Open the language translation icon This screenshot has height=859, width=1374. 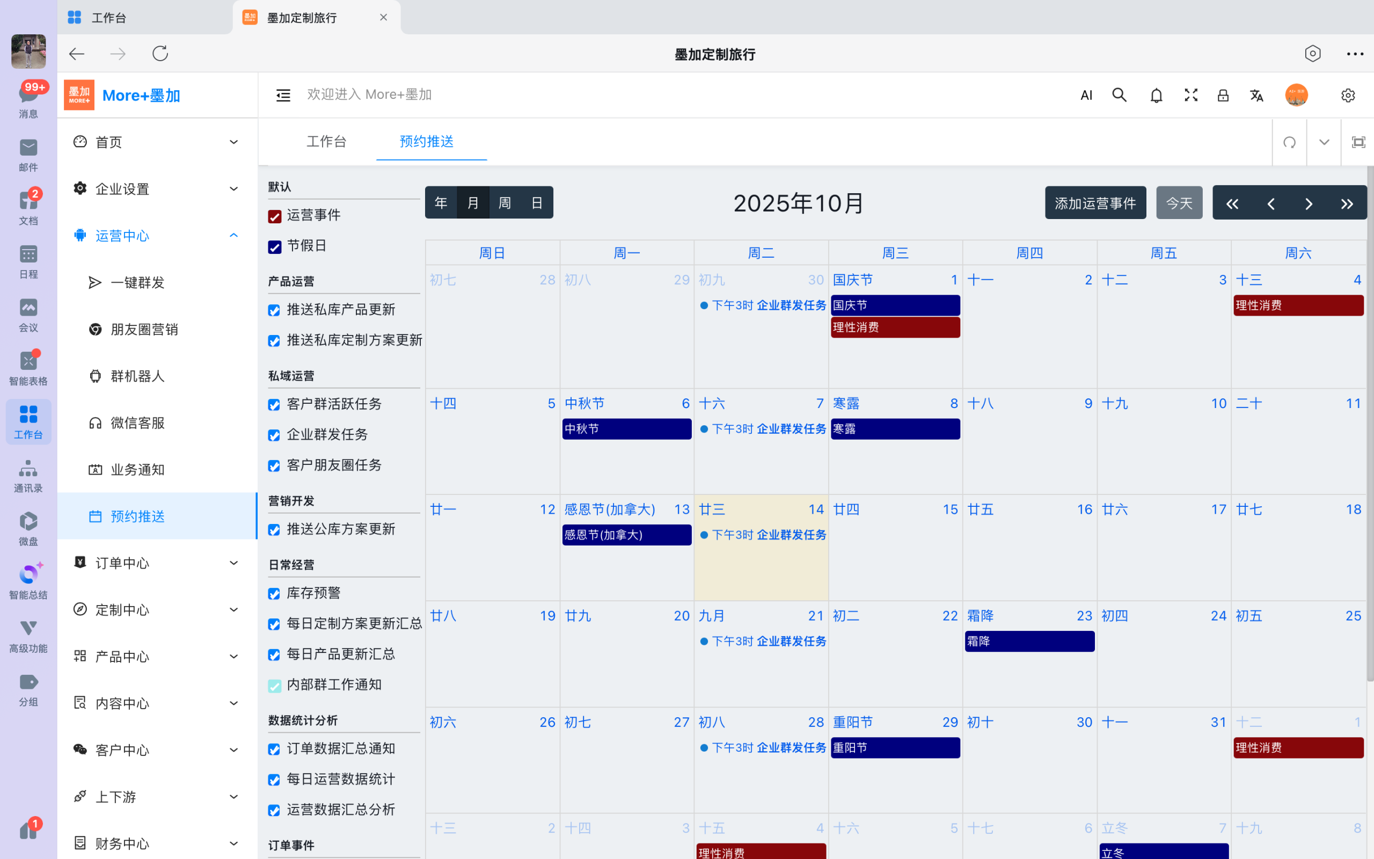tap(1256, 96)
